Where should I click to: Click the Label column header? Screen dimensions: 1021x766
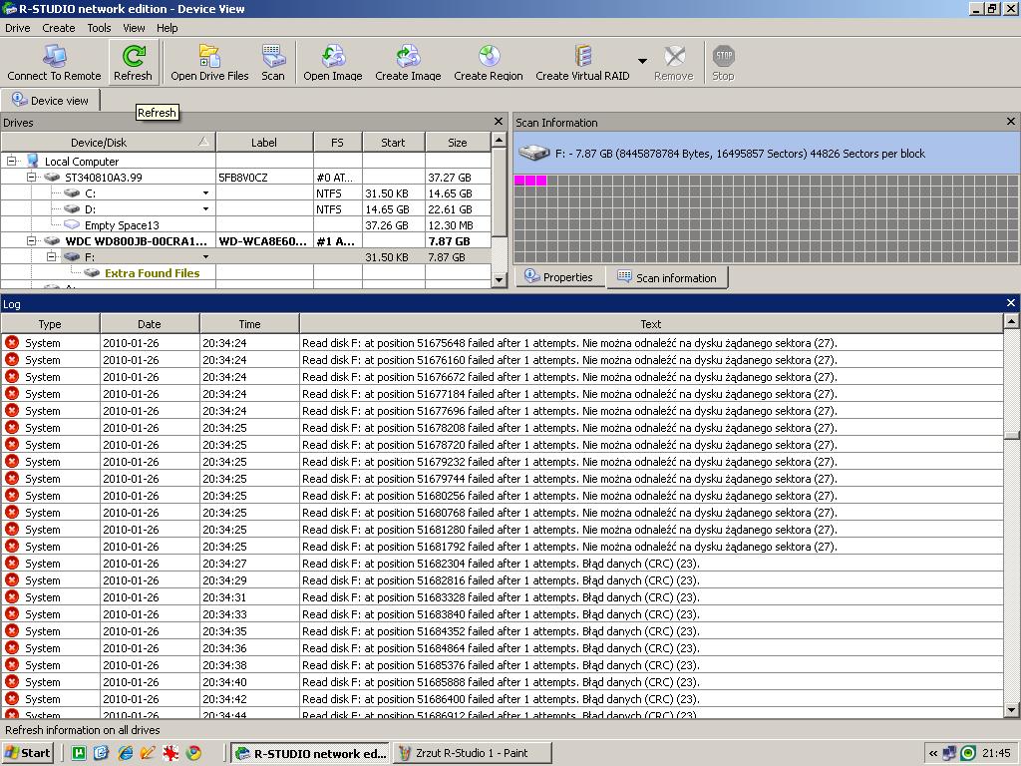(264, 142)
